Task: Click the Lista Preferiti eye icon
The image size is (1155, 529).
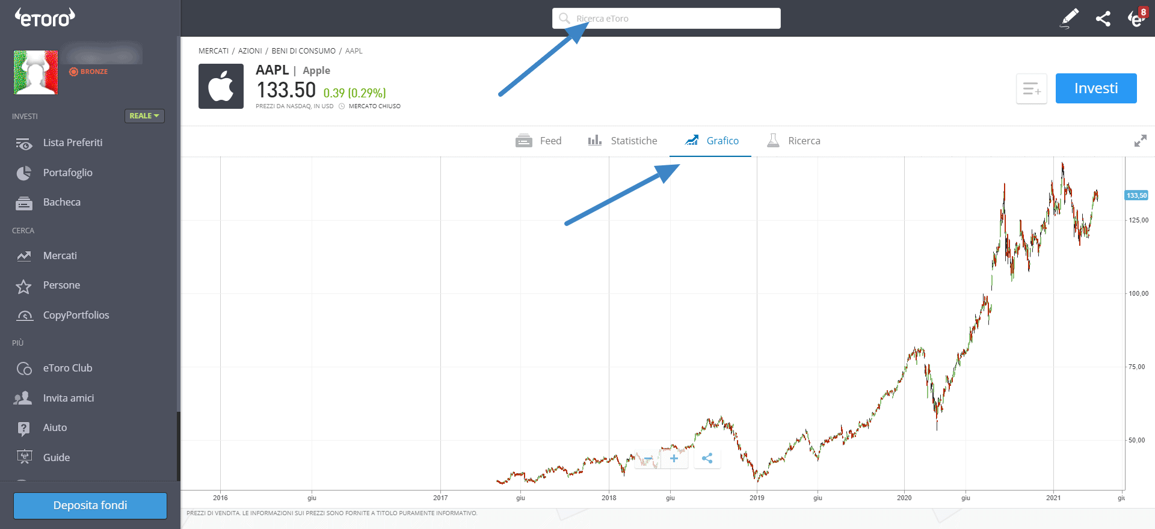Action: point(23,144)
